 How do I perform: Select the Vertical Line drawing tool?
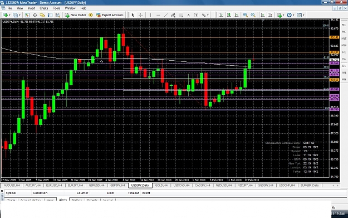[x=150, y=15]
